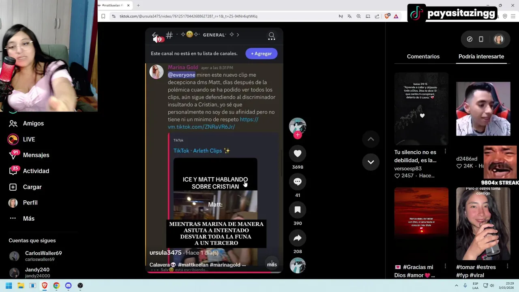
Task: Open d2486xd creator name
Action: pos(467,159)
